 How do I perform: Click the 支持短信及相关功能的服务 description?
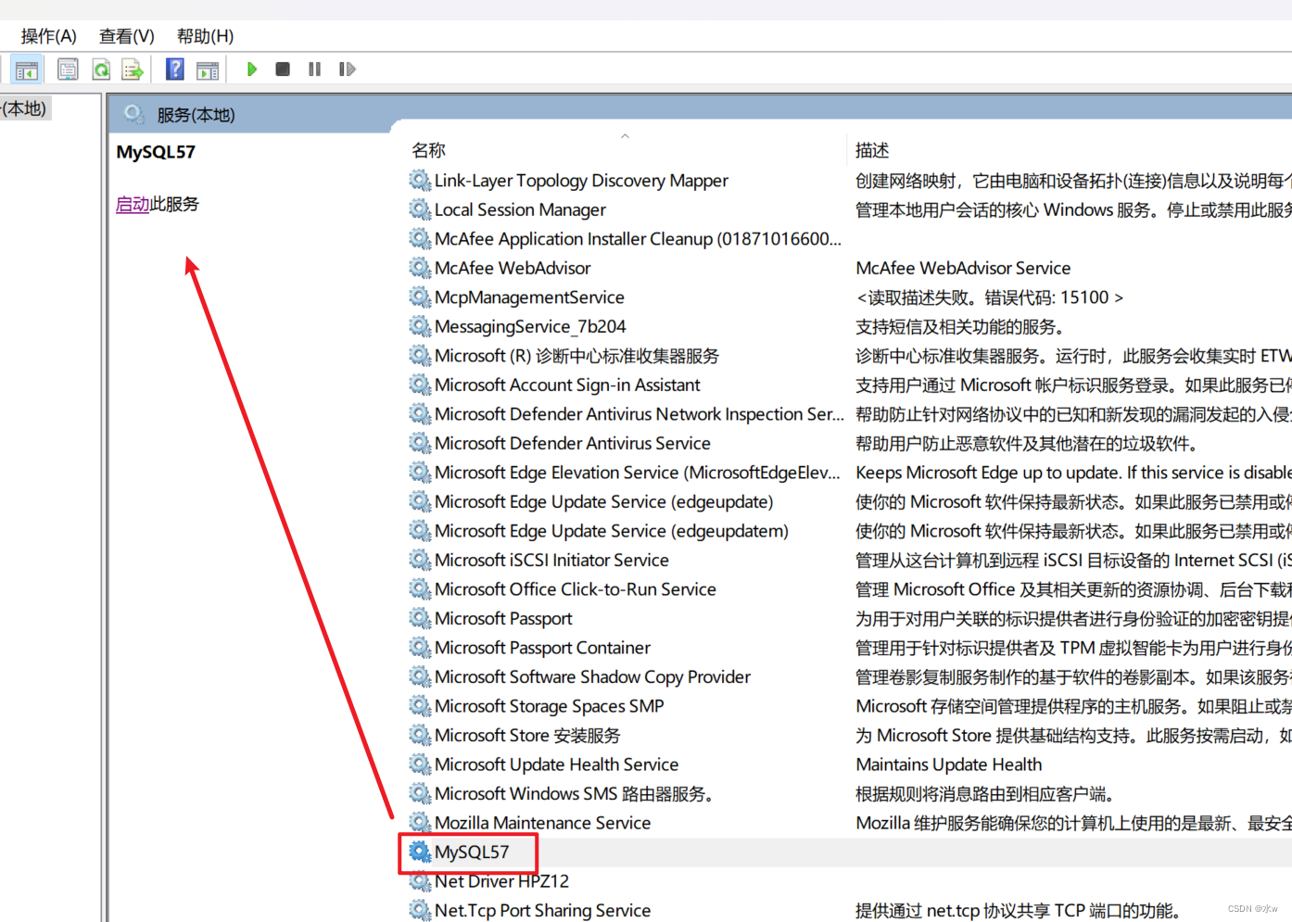pyautogui.click(x=959, y=326)
